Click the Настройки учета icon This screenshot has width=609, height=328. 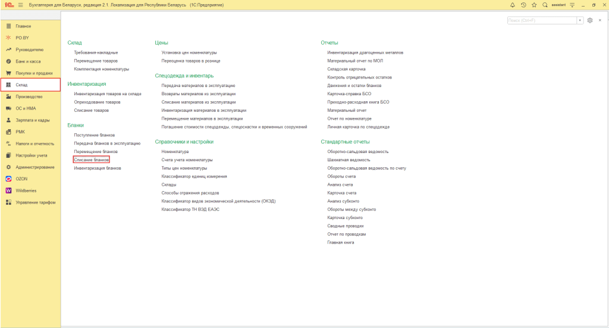[x=8, y=155]
